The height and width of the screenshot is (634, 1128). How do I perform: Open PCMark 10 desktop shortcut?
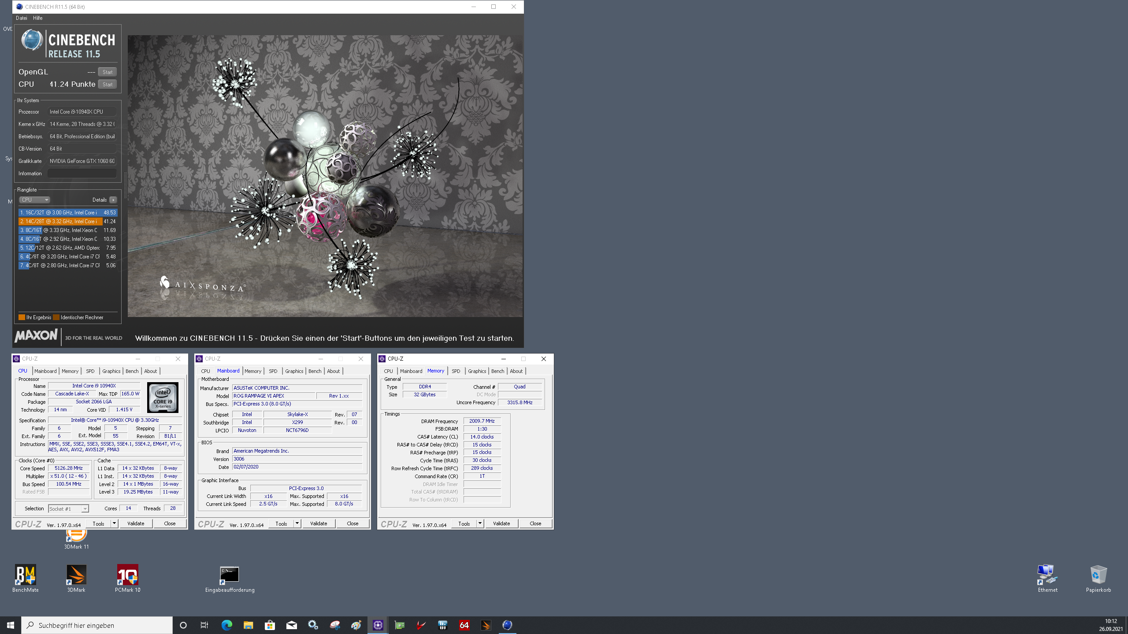(127, 578)
